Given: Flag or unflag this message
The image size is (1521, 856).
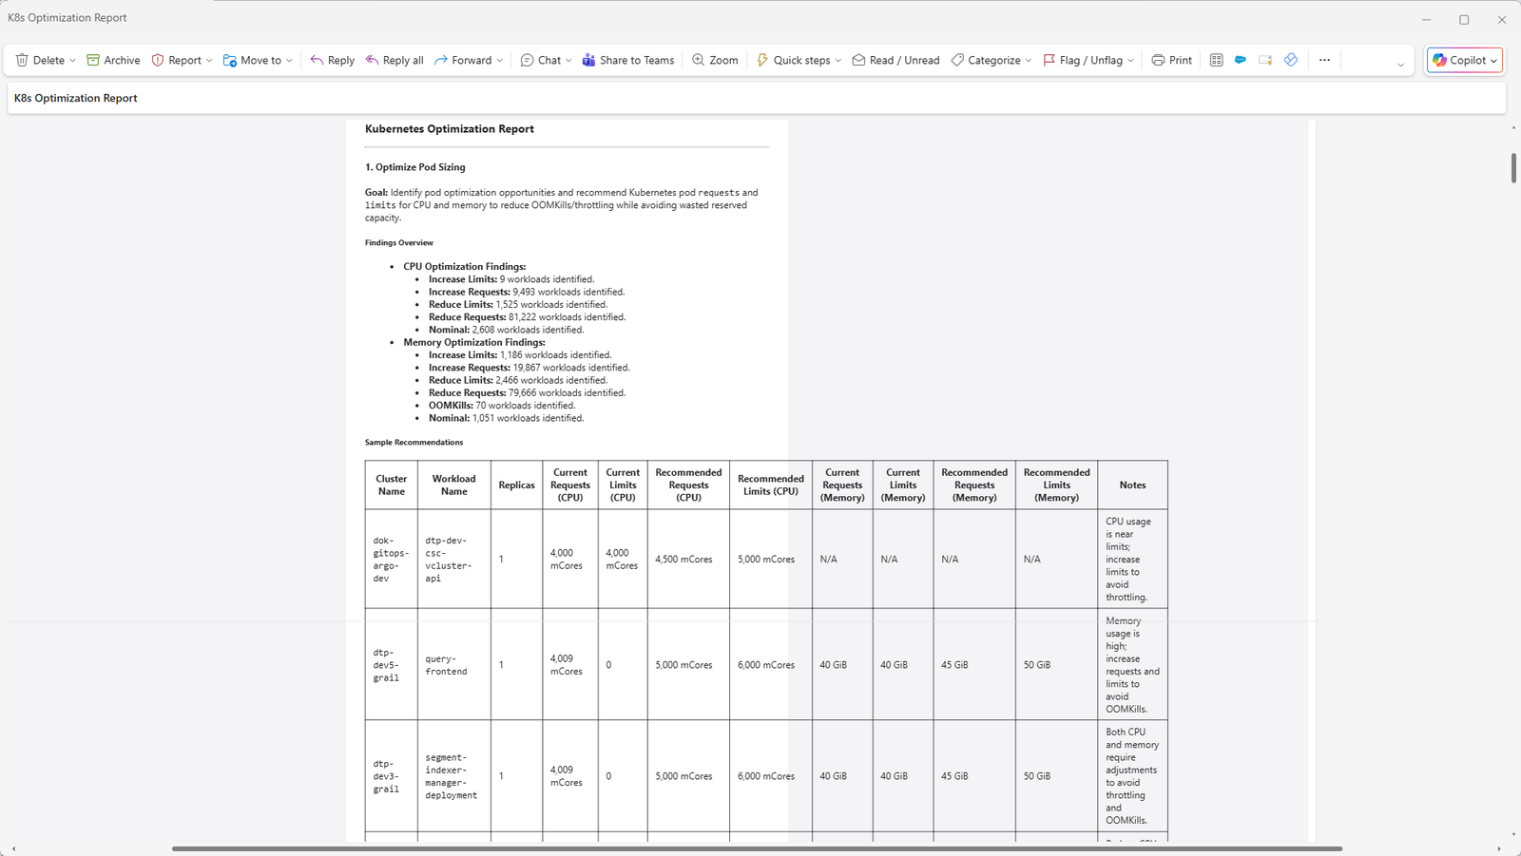Looking at the screenshot, I should 1083,60.
